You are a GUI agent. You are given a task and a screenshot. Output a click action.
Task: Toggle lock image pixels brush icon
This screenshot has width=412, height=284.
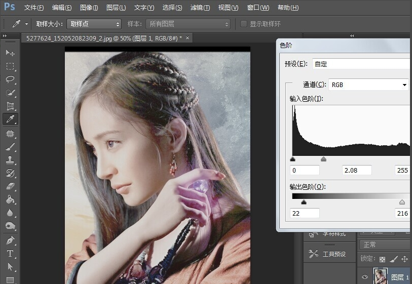(x=394, y=259)
